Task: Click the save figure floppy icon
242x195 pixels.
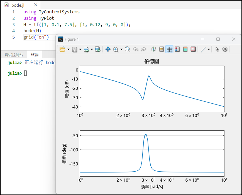Action: pos(75,49)
